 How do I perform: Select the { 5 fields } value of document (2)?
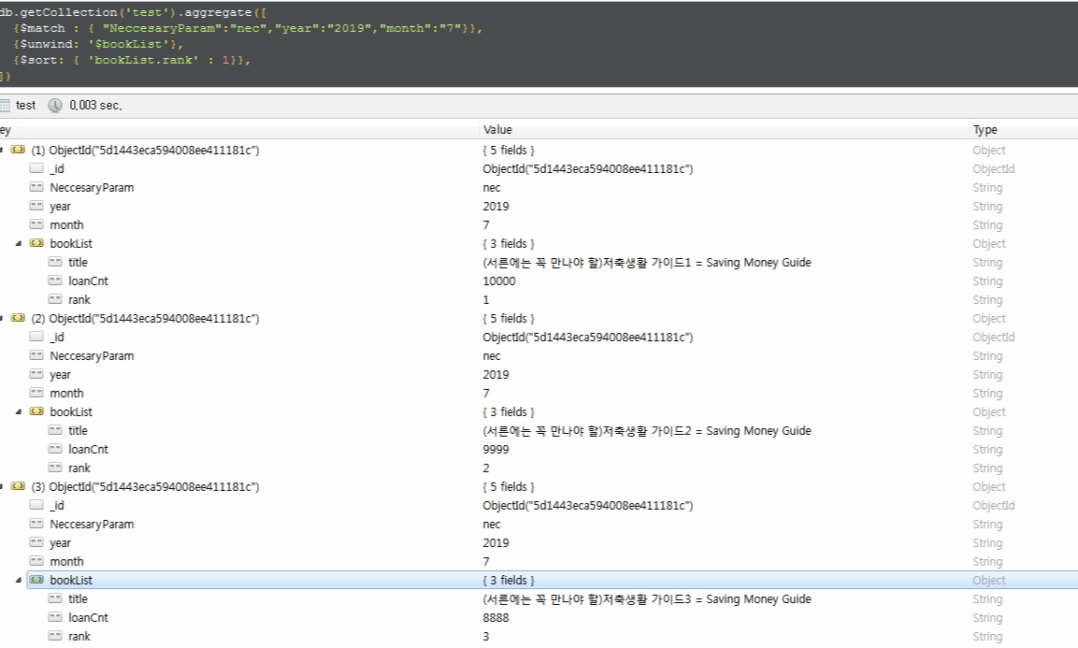click(x=508, y=319)
